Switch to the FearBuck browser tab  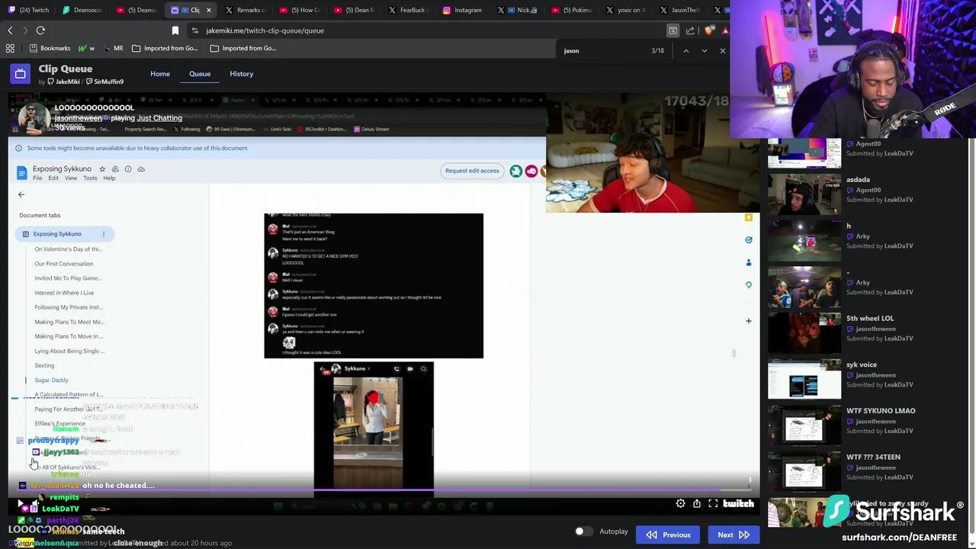pos(408,10)
